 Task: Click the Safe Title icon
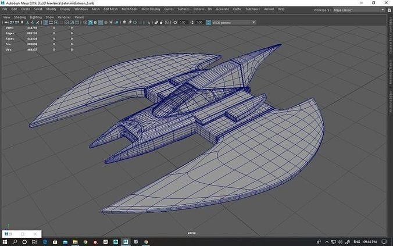pyautogui.click(x=77, y=22)
